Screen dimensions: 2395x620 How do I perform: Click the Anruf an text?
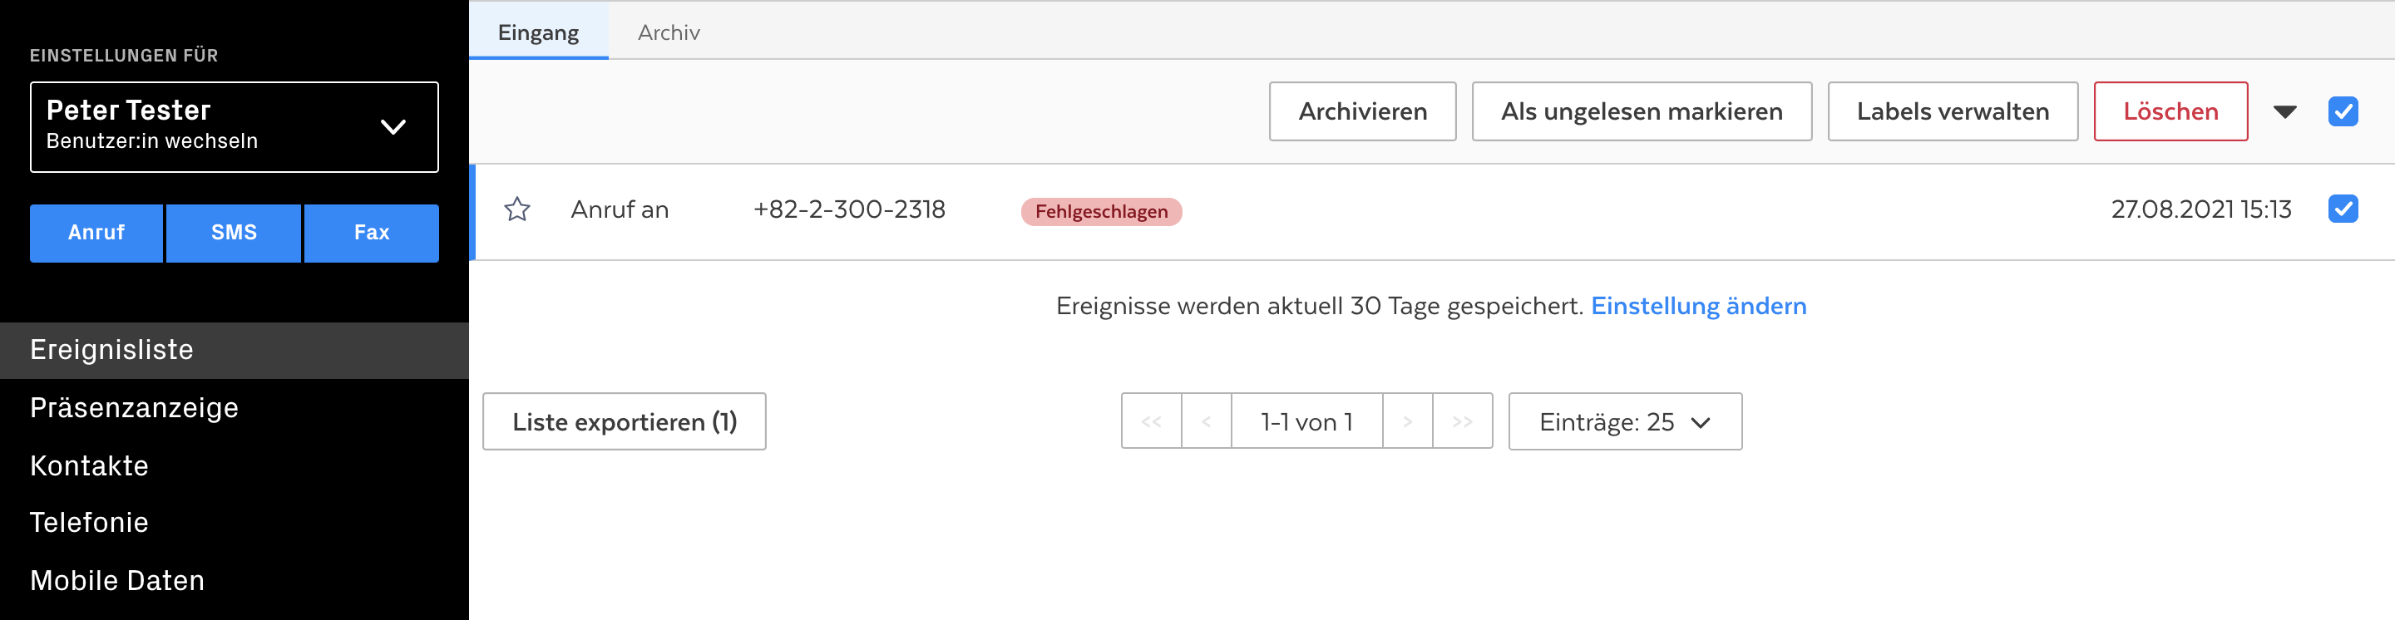pos(620,210)
